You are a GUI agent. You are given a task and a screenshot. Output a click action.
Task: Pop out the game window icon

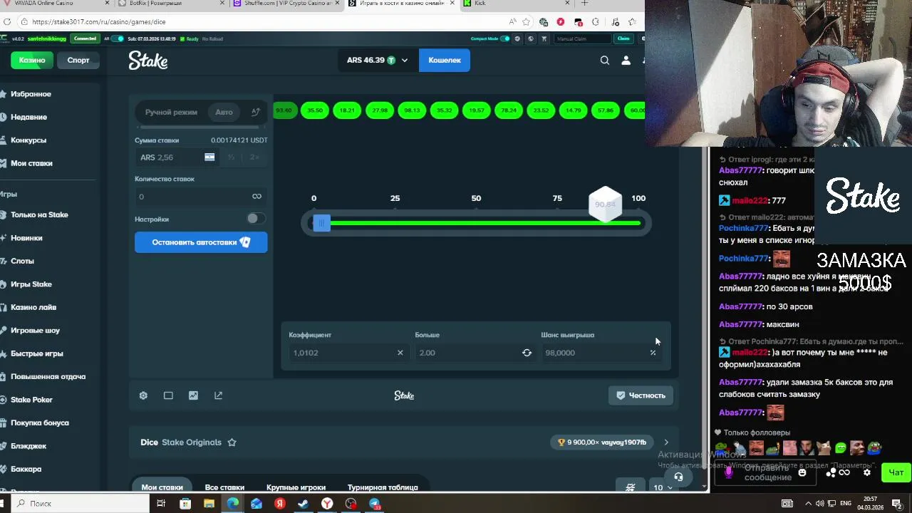(218, 395)
